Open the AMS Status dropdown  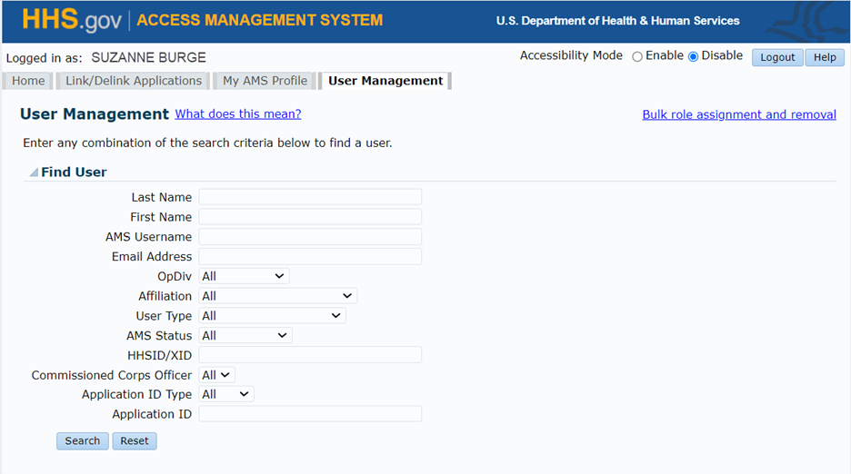[x=245, y=336]
